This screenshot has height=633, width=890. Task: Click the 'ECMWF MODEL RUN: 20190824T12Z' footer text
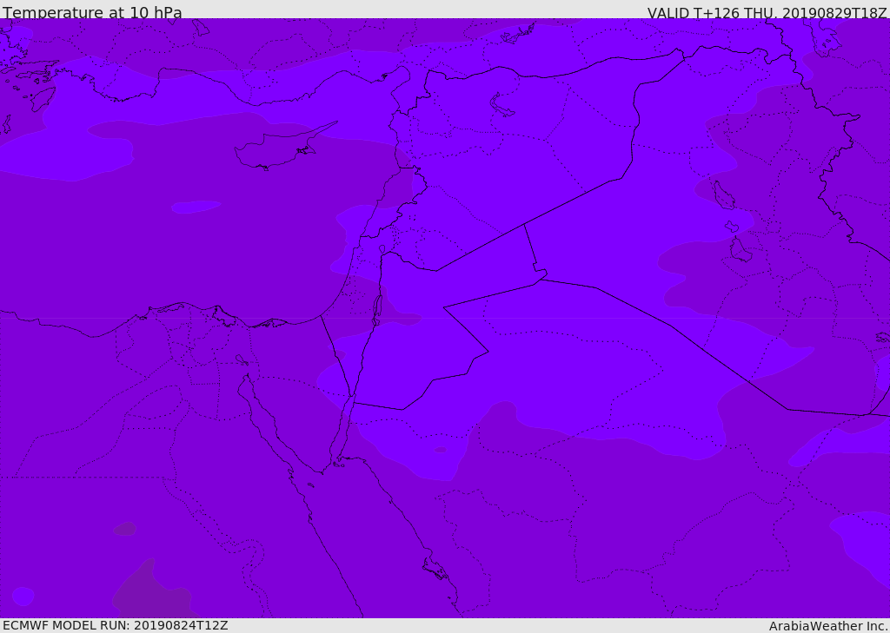pos(116,625)
